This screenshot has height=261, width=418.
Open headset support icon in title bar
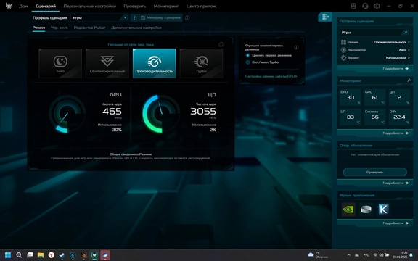coord(365,6)
